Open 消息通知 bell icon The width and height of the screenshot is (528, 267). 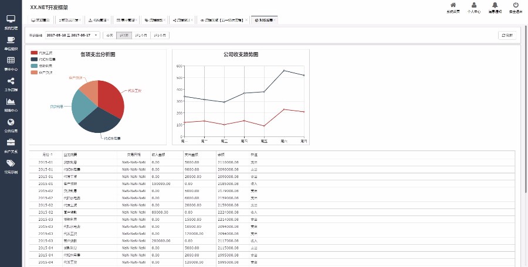(495, 8)
